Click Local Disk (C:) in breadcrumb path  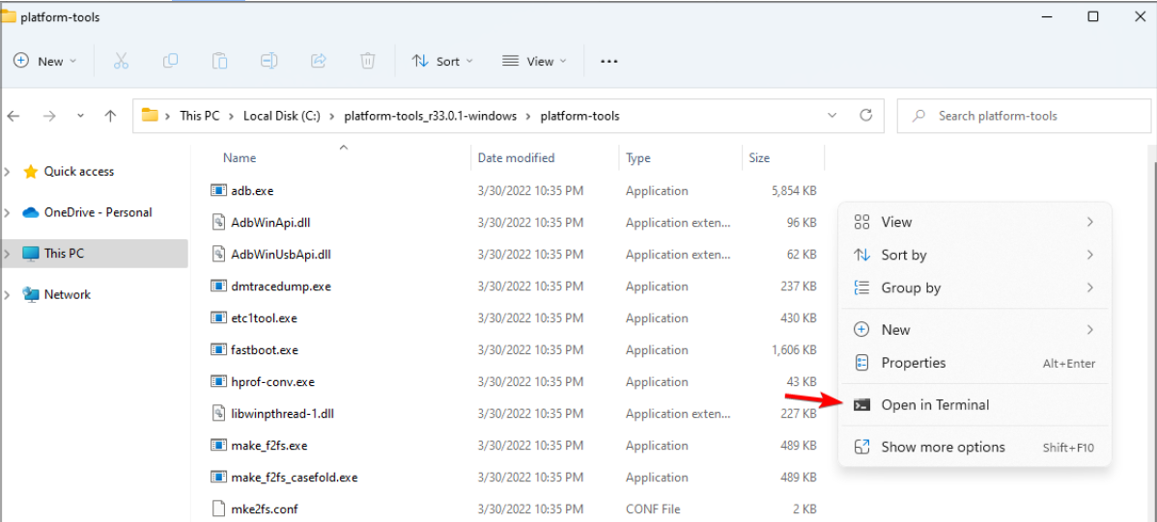(280, 116)
